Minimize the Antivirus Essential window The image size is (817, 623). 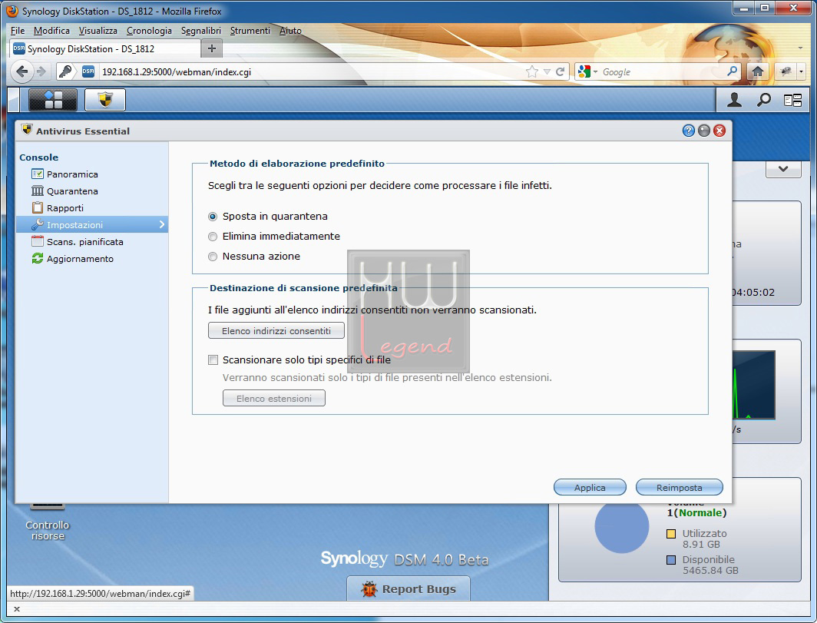pos(704,131)
